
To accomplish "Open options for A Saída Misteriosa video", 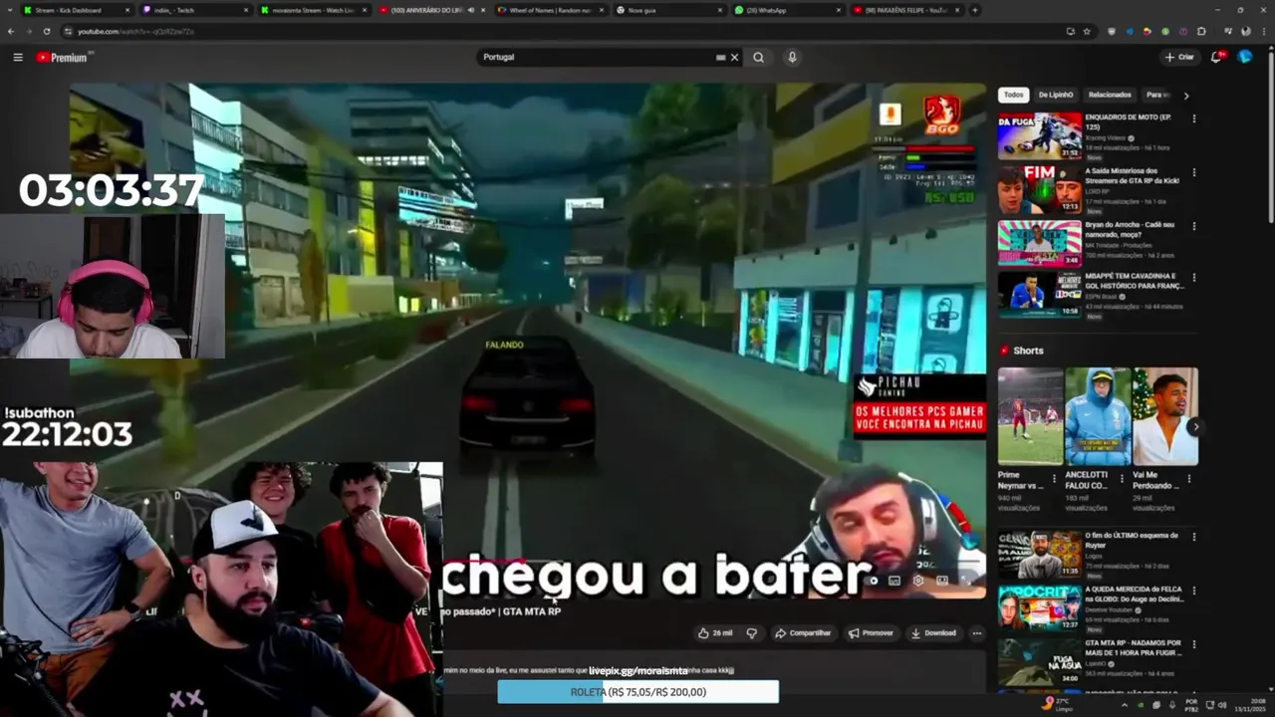I will pyautogui.click(x=1193, y=172).
